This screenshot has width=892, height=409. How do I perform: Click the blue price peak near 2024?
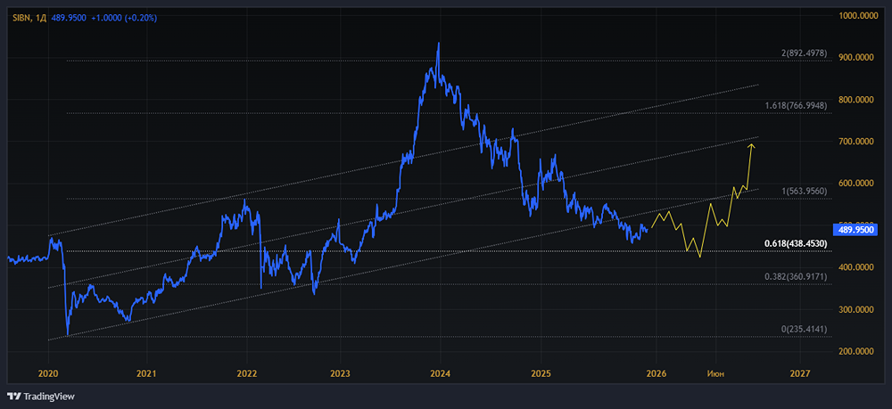pyautogui.click(x=438, y=44)
